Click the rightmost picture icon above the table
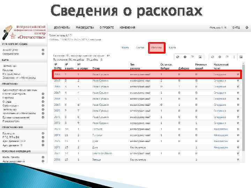Image resolution: width=251 pixels, height=188 pixels. coord(241,57)
